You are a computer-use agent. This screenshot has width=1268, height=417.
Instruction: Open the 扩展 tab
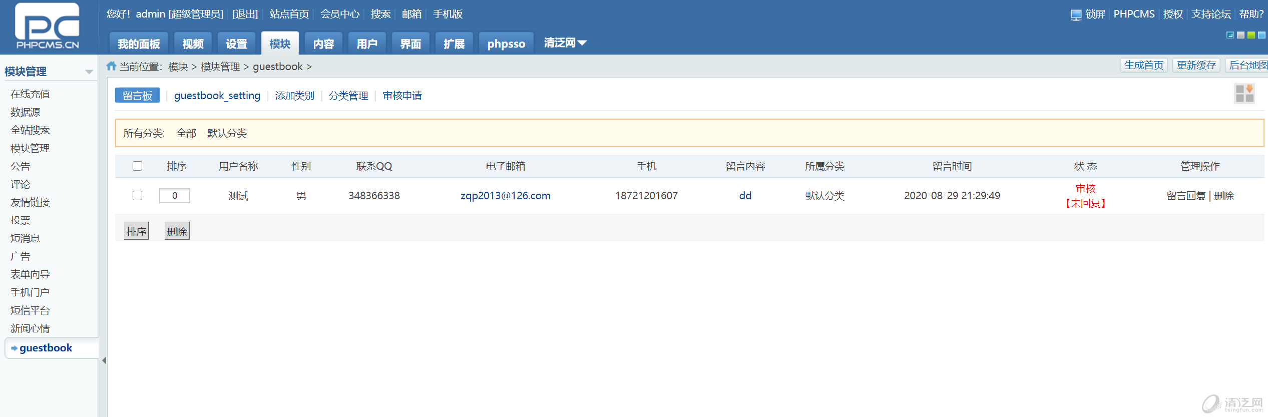coord(454,44)
